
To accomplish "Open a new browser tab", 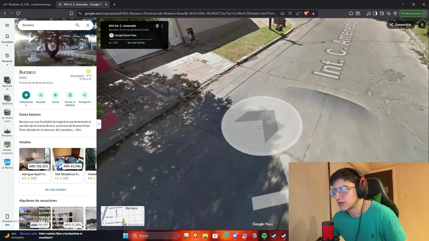I will click(x=114, y=4).
